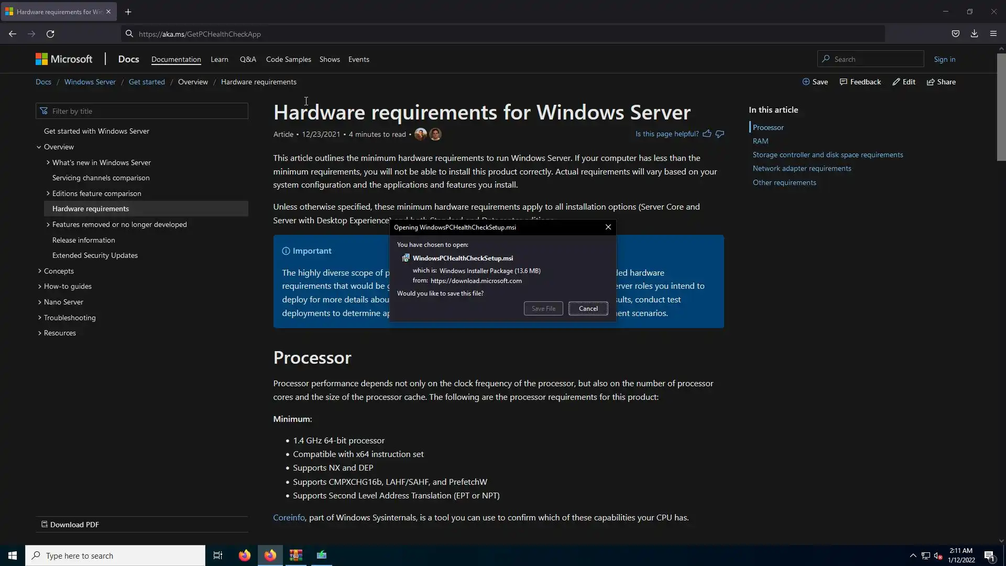This screenshot has width=1006, height=566.
Task: Collapse the Overview tree section
Action: click(x=39, y=147)
